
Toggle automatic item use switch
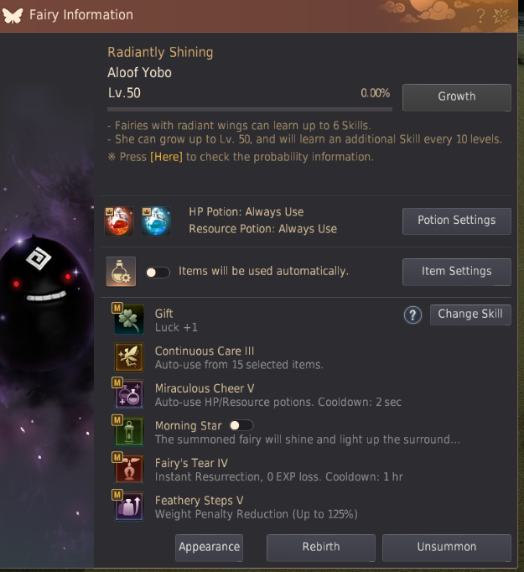(x=158, y=273)
